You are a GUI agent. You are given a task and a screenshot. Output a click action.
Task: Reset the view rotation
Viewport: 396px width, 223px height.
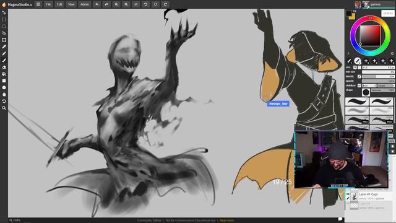click(155, 4)
